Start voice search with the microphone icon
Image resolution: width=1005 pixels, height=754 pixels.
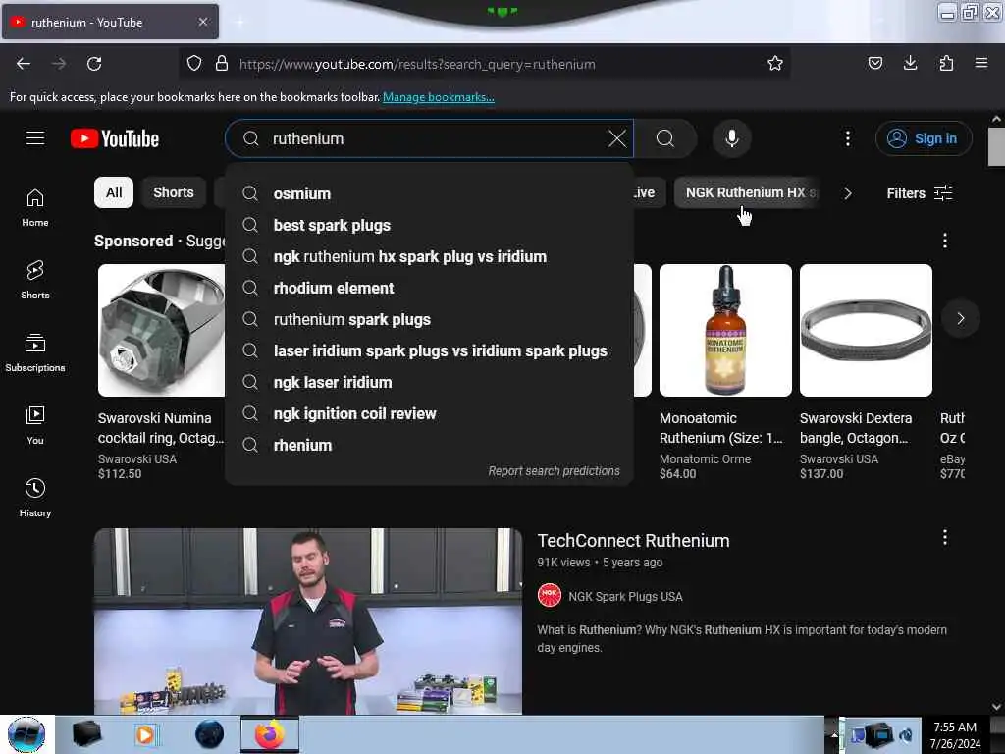732,138
